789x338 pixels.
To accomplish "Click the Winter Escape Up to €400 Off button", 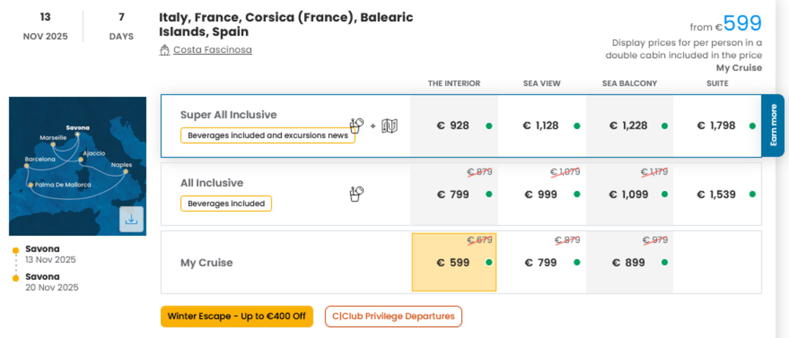I will pos(237,316).
